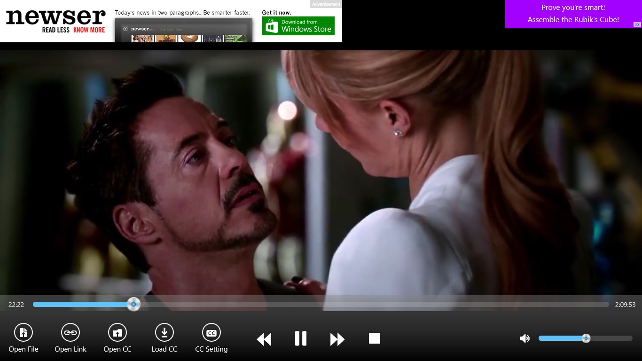
Task: Click the Open Link chain icon
Action: pos(70,333)
